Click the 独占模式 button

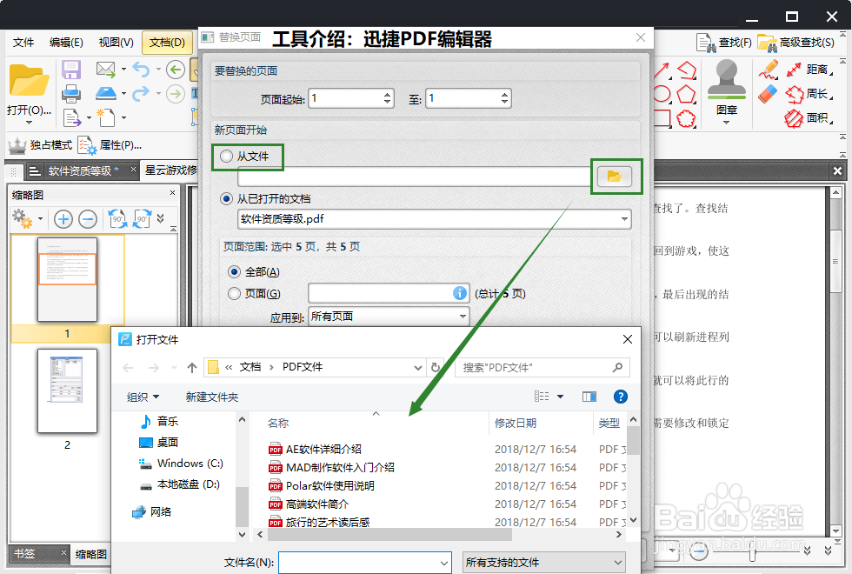(40, 145)
